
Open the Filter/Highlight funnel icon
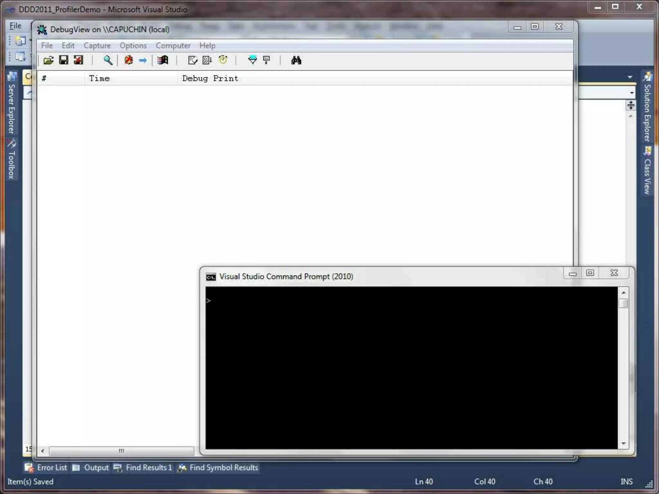coord(253,60)
